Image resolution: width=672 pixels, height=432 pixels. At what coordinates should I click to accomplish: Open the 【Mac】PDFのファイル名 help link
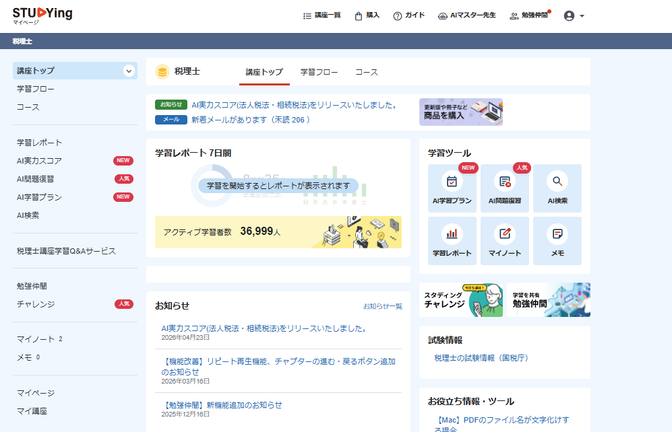tap(501, 425)
